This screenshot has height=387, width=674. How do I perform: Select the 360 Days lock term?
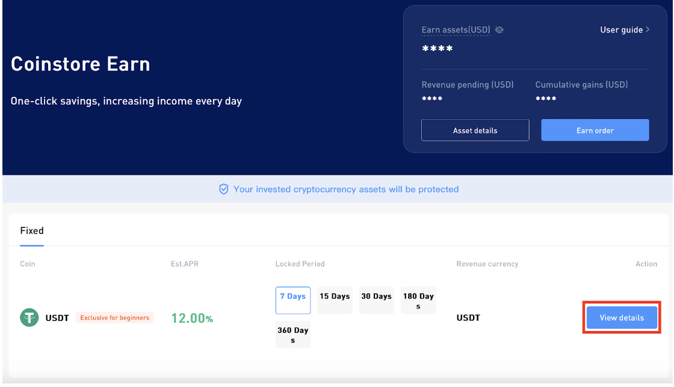click(293, 334)
